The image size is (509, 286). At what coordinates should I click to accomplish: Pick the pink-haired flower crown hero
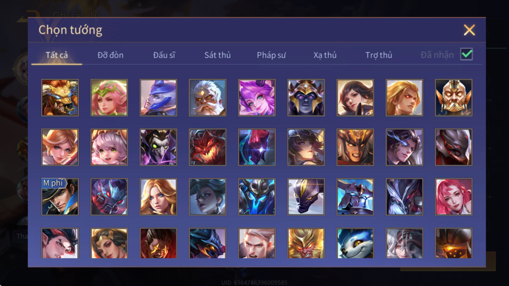tap(109, 98)
